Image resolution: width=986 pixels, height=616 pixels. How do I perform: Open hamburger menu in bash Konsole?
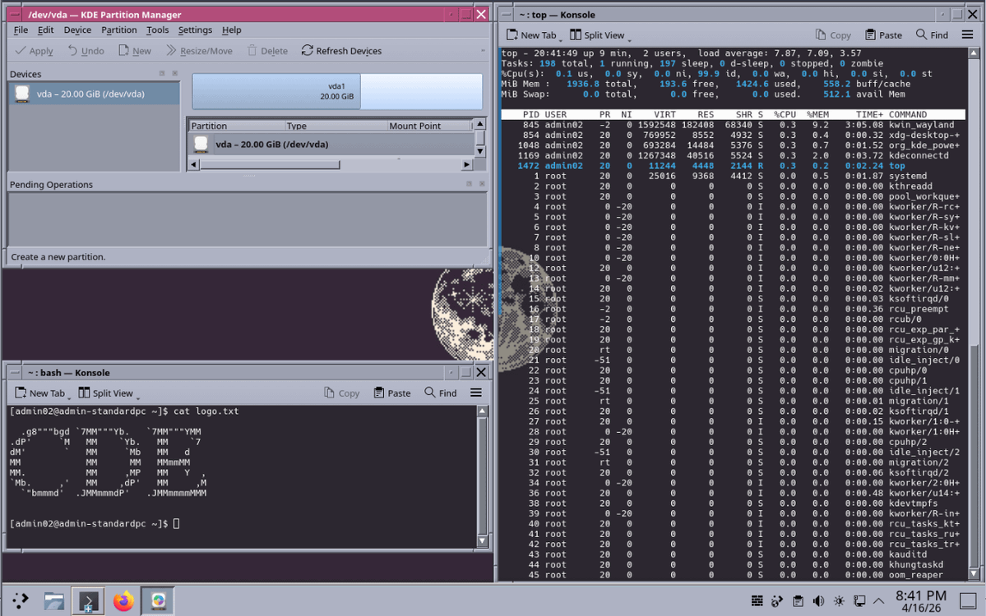point(476,393)
